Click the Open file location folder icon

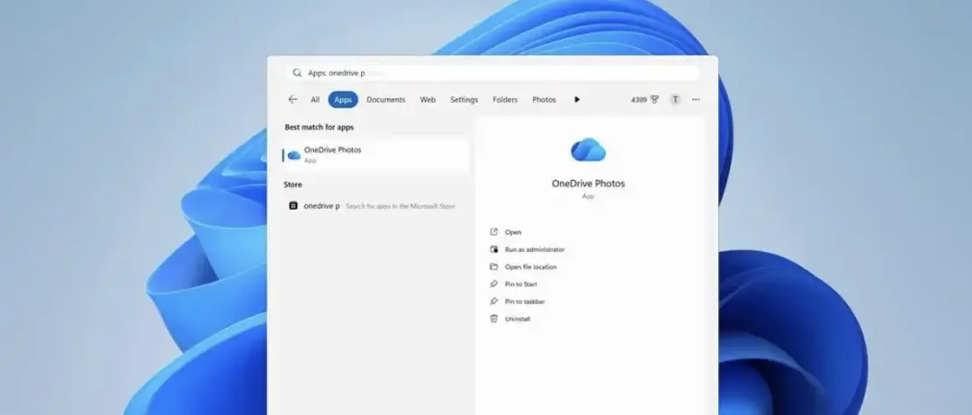494,266
